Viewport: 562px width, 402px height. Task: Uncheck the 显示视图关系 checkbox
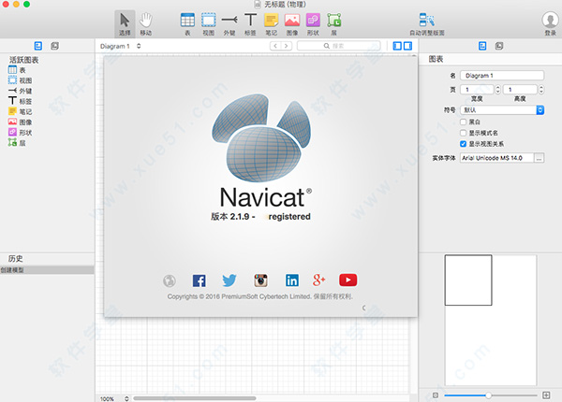coord(463,144)
